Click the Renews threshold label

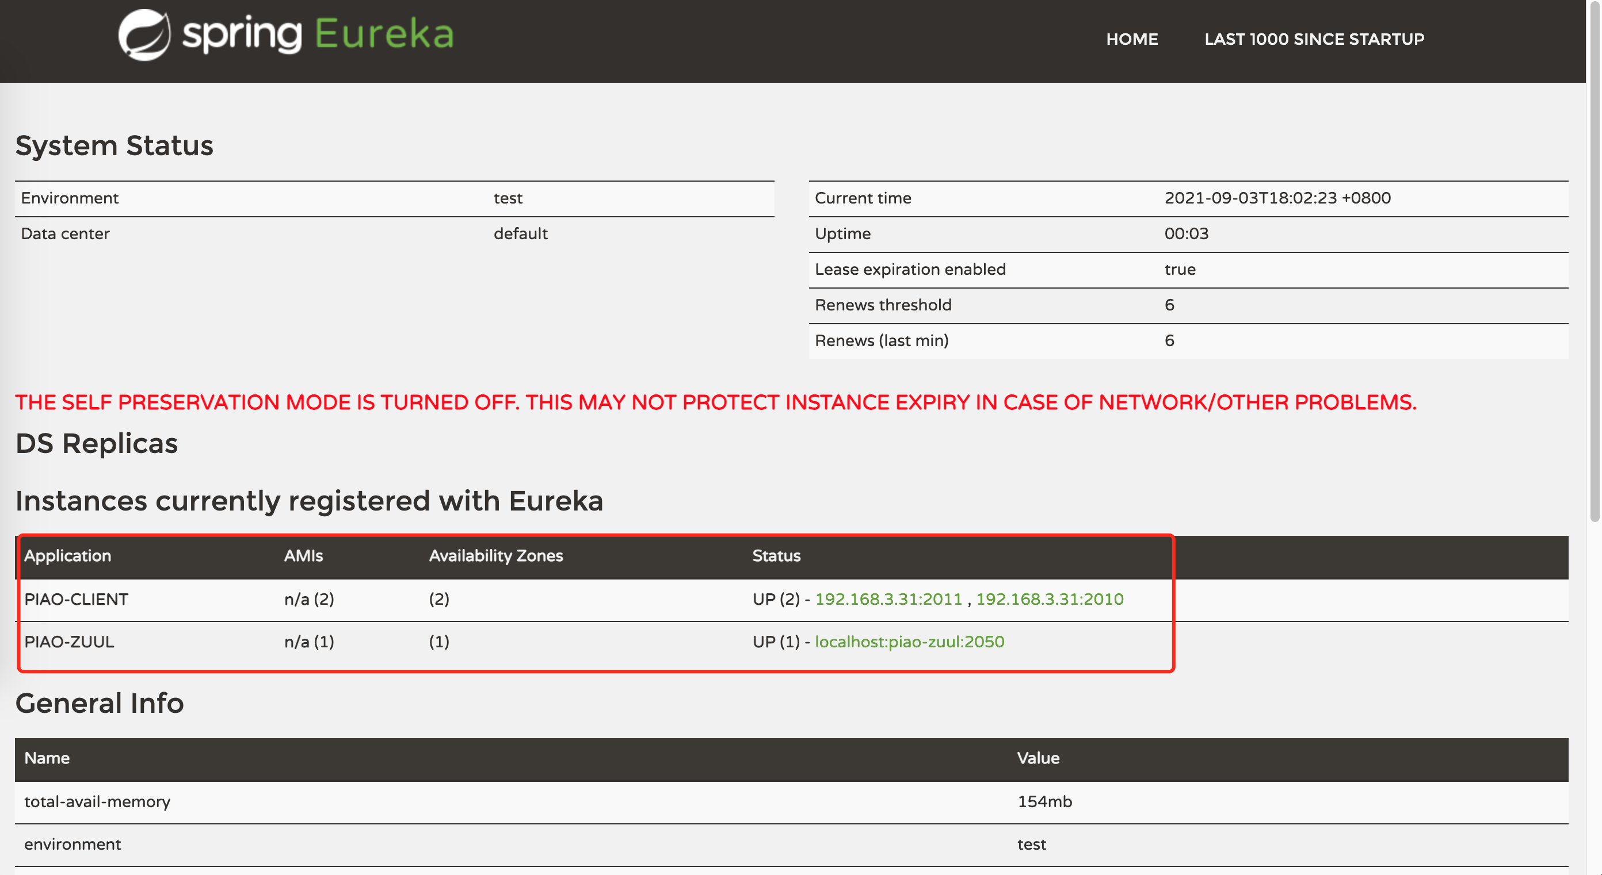pos(883,305)
